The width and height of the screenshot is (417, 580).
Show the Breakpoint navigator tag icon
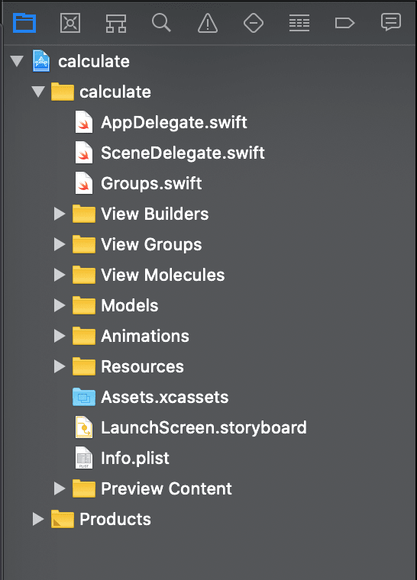[x=344, y=24]
